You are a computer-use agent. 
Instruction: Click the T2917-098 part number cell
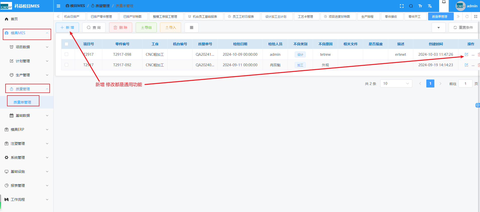point(122,54)
